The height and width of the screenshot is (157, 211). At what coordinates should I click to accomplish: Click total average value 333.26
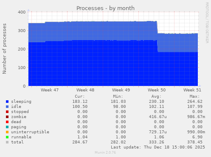(157, 142)
